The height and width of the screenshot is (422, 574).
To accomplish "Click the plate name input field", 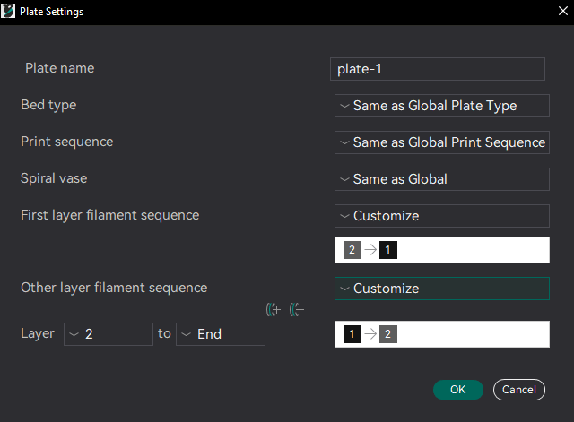I will click(438, 69).
